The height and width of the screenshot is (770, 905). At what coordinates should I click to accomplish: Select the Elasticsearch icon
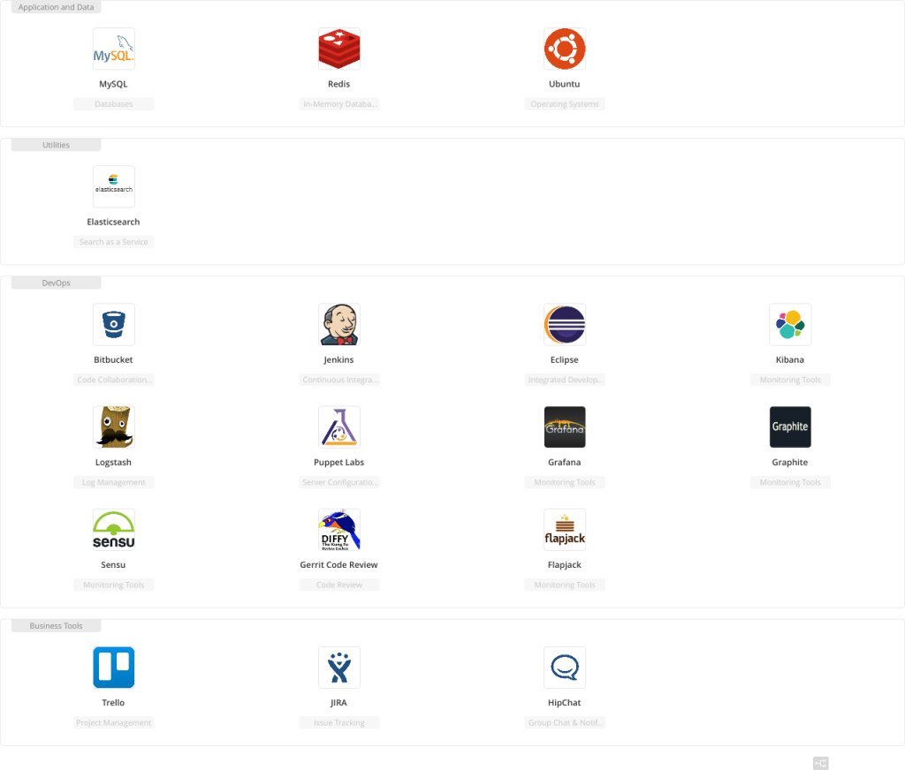[x=113, y=186]
